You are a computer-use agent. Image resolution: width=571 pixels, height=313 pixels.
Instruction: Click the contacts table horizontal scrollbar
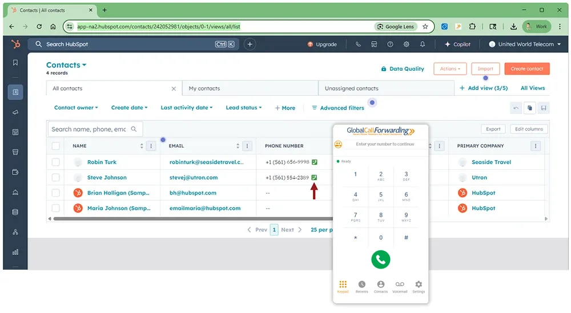[193, 219]
